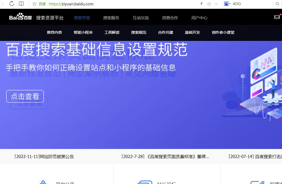The image size is (282, 184).
Task: Open the 互动交流 navigation menu
Action: coord(140,18)
